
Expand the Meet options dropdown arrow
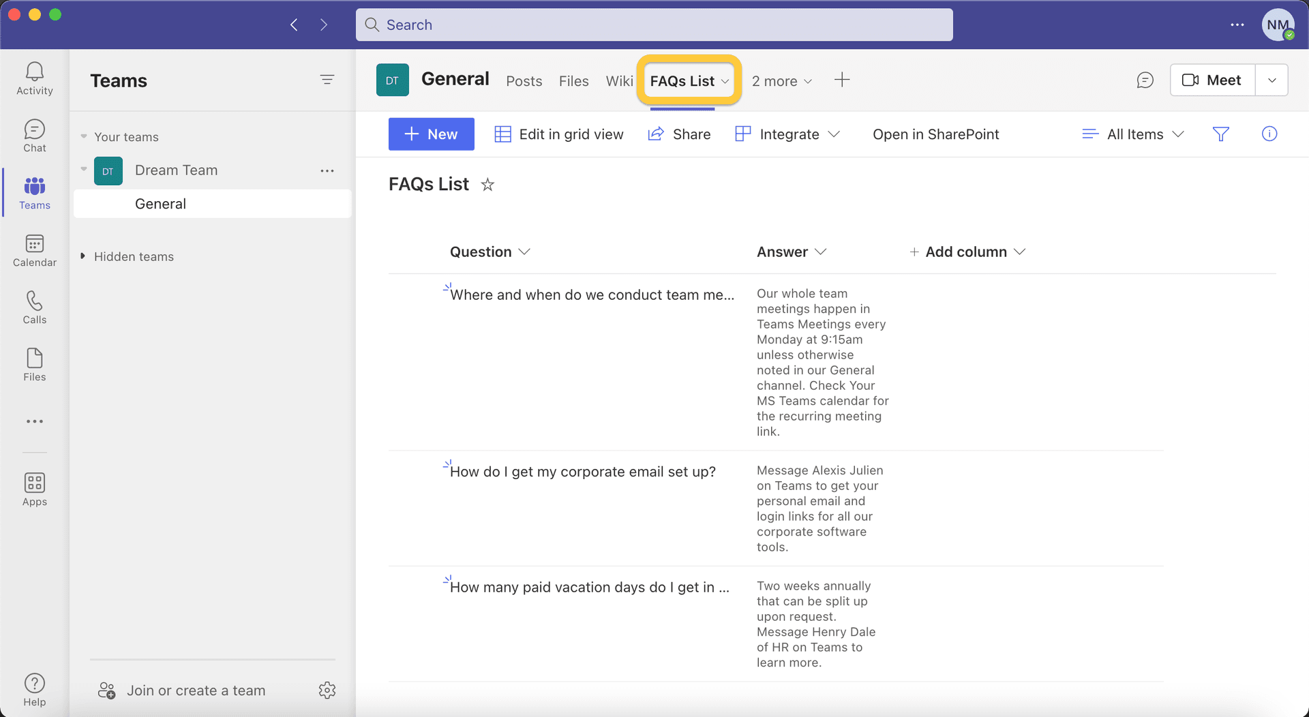(1272, 80)
